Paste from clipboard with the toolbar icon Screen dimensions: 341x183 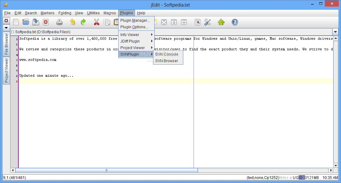(x=116, y=22)
